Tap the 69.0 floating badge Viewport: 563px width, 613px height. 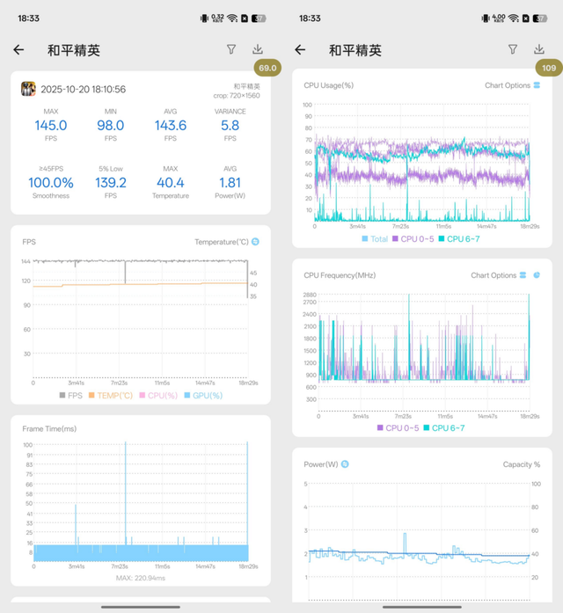[x=266, y=68]
